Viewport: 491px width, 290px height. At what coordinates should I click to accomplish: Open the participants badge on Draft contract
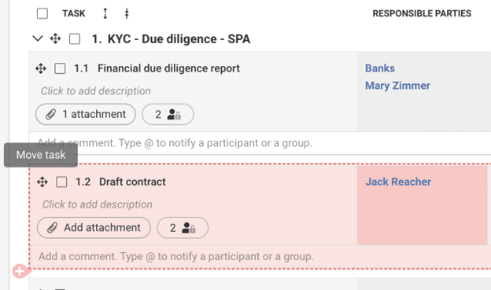[x=183, y=228]
